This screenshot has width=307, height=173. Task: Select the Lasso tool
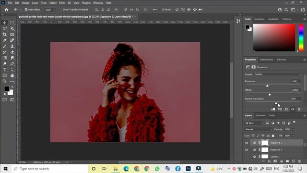click(4, 29)
